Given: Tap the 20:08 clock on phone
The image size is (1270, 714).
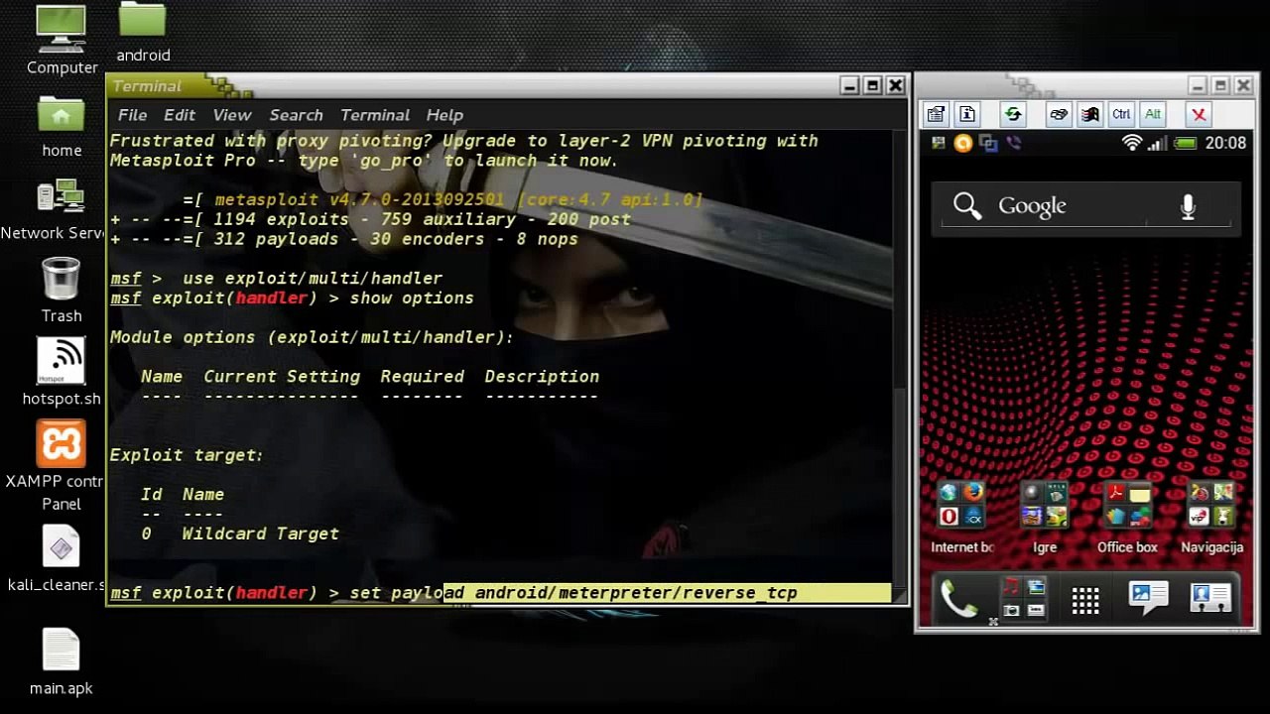Looking at the screenshot, I should point(1225,143).
